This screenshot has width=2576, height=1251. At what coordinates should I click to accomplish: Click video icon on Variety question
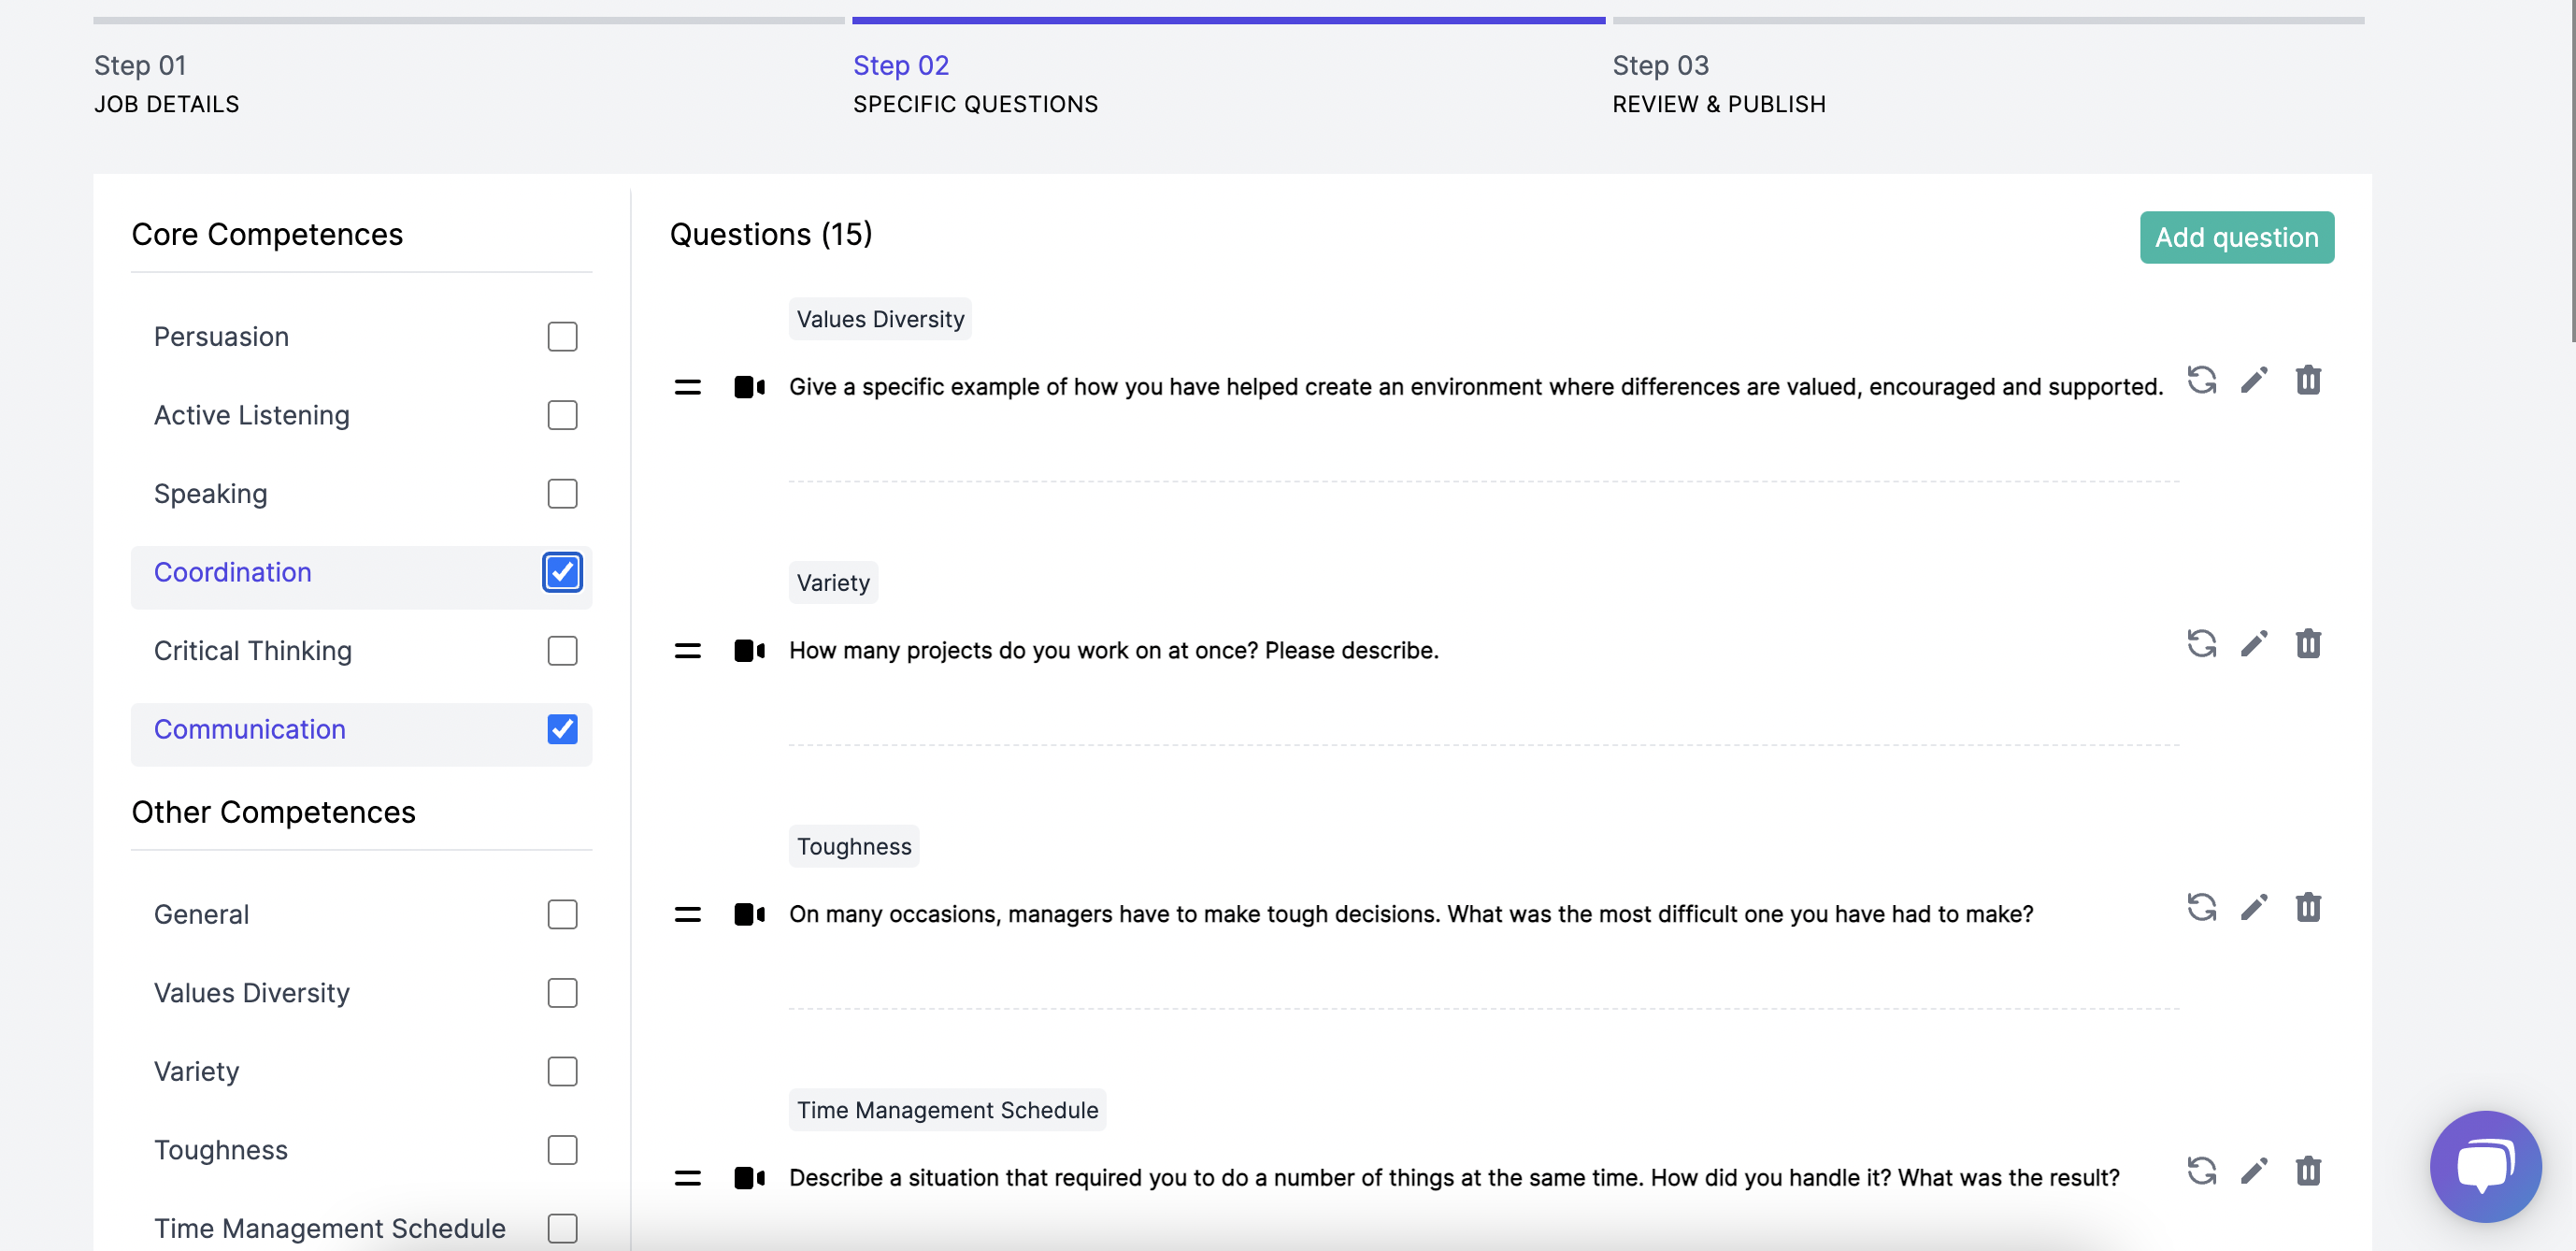(x=750, y=651)
